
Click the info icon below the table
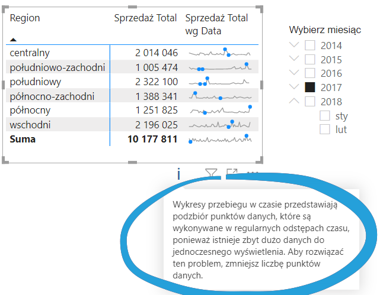click(x=178, y=174)
